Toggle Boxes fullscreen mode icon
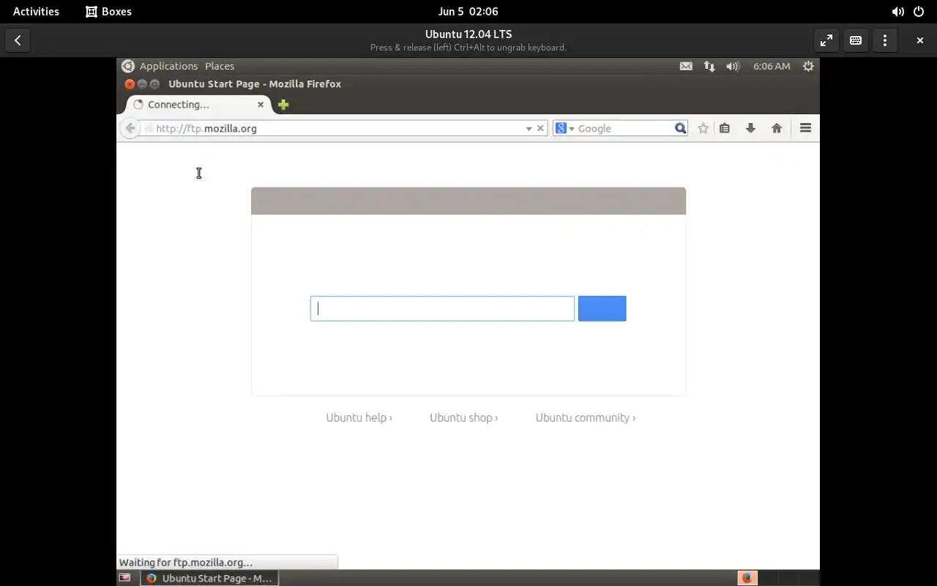The width and height of the screenshot is (937, 586). (826, 40)
